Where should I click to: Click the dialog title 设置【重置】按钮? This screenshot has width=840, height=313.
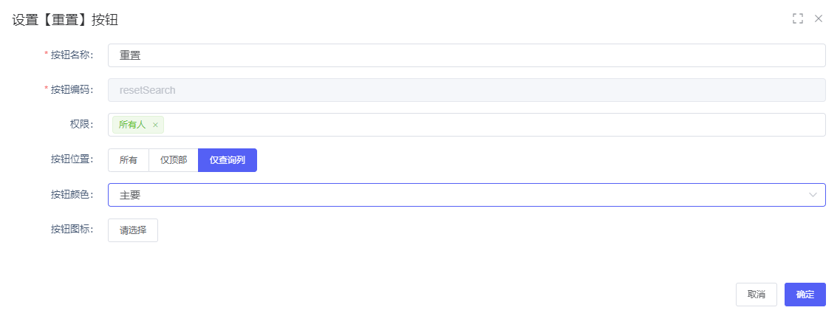point(65,20)
